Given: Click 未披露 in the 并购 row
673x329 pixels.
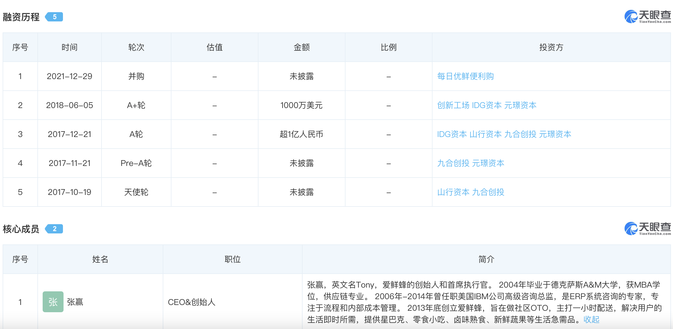Looking at the screenshot, I should [302, 76].
